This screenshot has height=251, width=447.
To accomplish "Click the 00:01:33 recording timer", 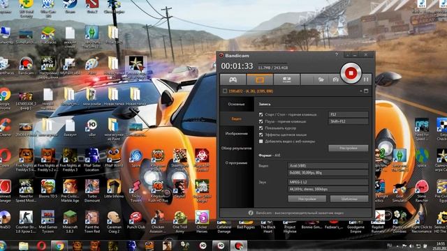I will click(237, 66).
